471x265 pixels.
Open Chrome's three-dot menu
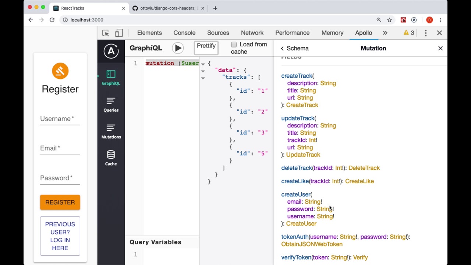[440, 20]
